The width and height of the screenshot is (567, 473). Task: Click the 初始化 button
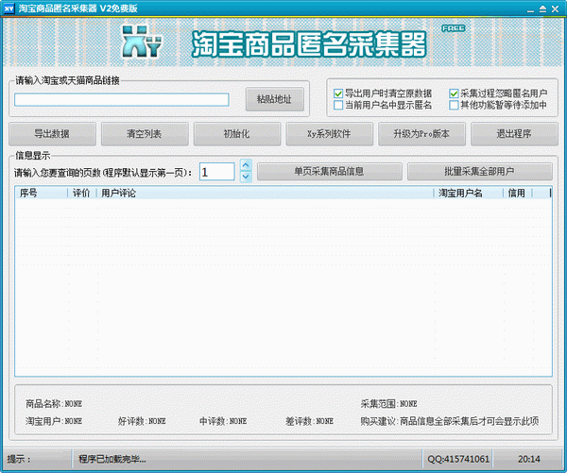pos(237,134)
